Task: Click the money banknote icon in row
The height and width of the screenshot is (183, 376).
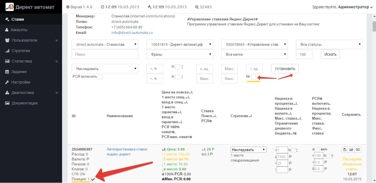Action: (358, 150)
